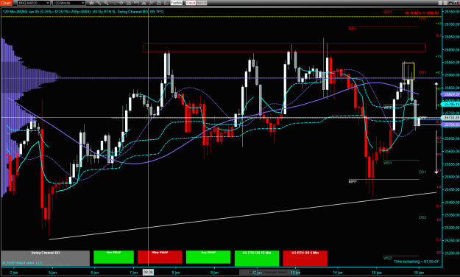460x277 pixels.
Task: Toggle the Cloud toolbar button
Action: coord(191,3)
